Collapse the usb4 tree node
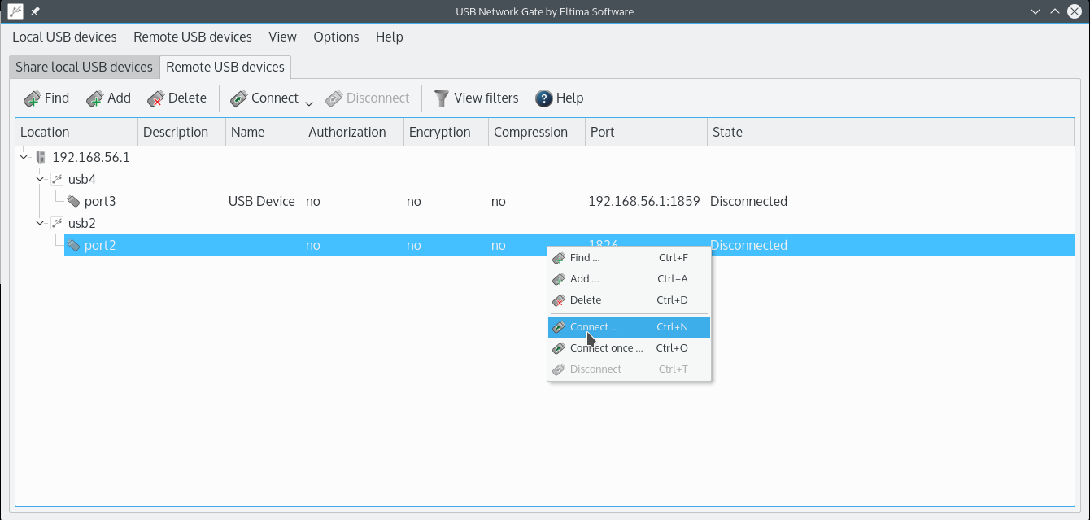Screen dimensions: 1090x520 [40, 179]
